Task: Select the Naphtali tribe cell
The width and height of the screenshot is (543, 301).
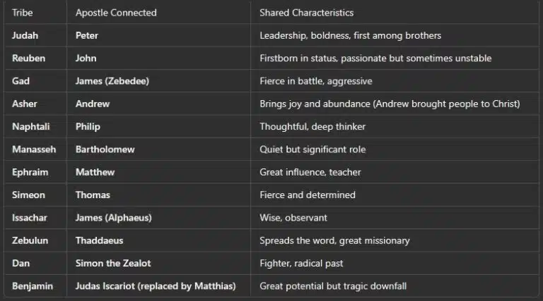Action: click(x=30, y=126)
